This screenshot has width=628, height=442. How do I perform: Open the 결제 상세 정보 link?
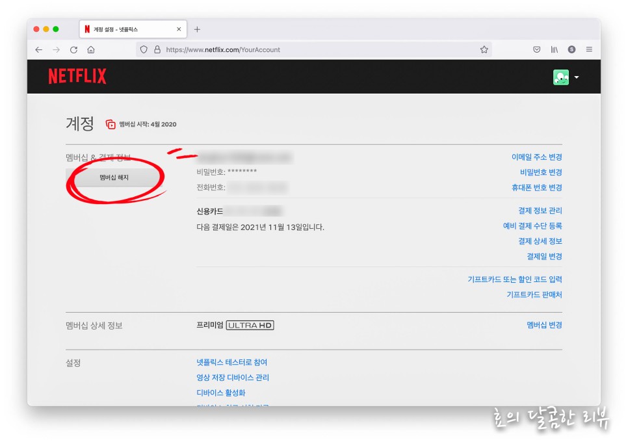(x=540, y=241)
